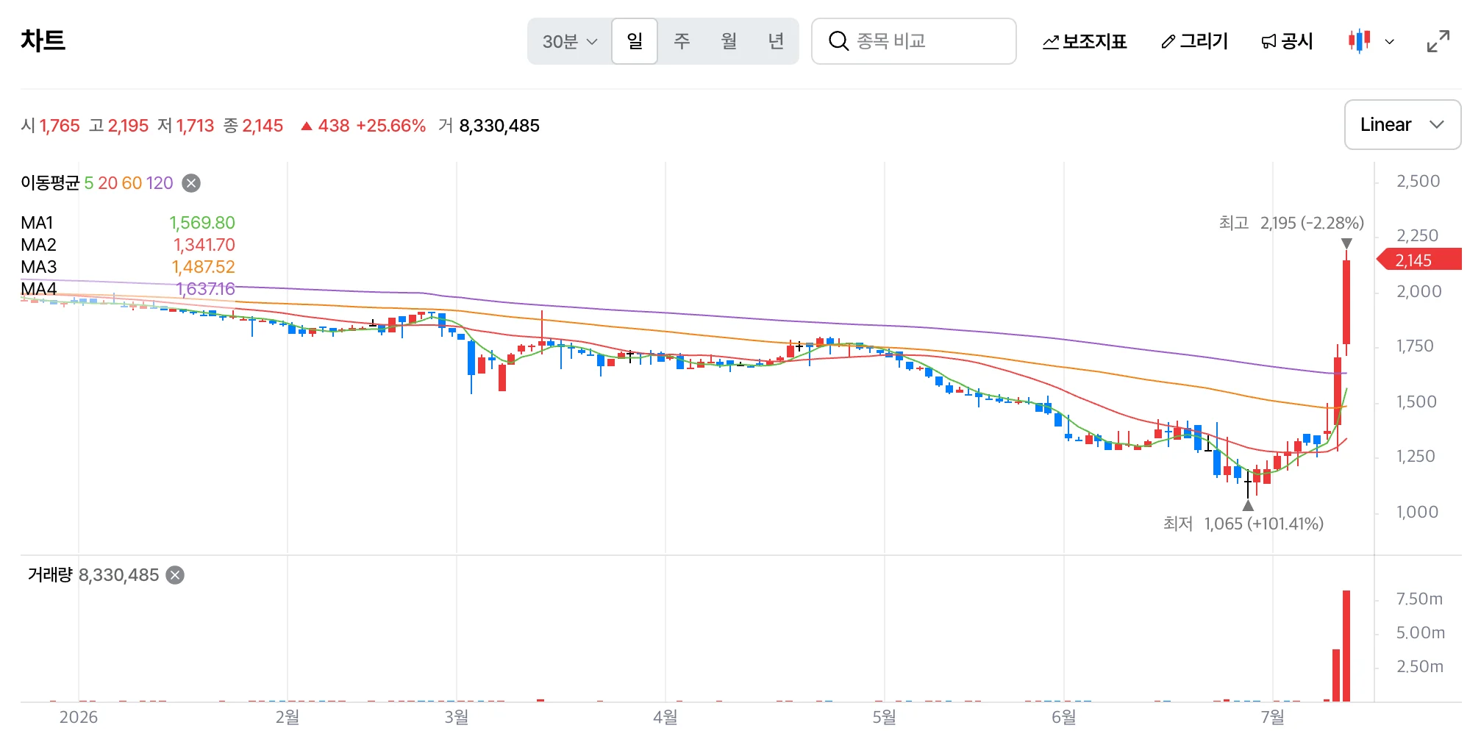Switch to 월 monthly tab
Viewport: 1481px width, 753px height.
click(x=729, y=41)
